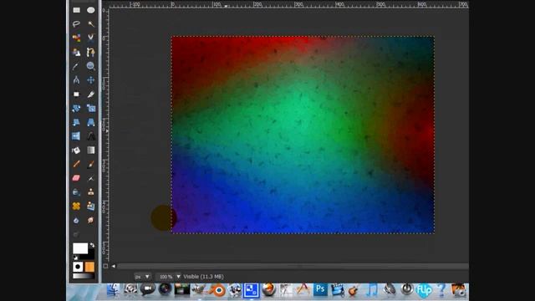Open the active gradient preview bar
This screenshot has width=535, height=301.
pos(84,276)
